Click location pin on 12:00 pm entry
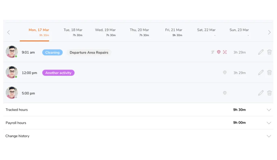This screenshot has width=277, height=160. coord(225,73)
